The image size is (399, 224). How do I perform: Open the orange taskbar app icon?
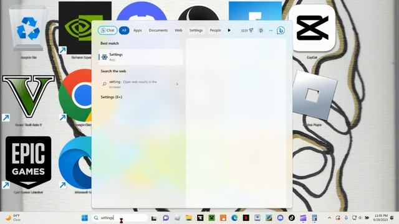(x=223, y=218)
